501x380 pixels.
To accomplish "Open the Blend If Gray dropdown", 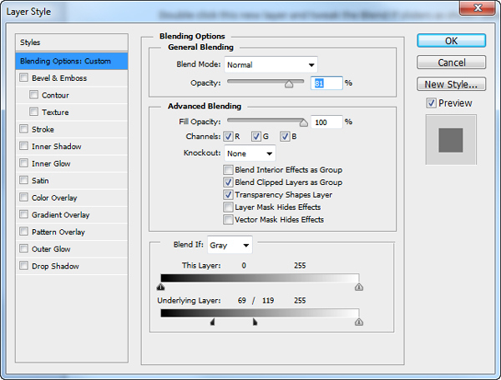I will [230, 245].
